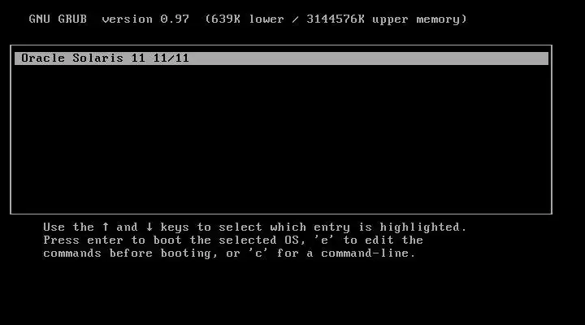Click the forward slash in the memory header
Image resolution: width=585 pixels, height=325 pixels.
tap(295, 19)
